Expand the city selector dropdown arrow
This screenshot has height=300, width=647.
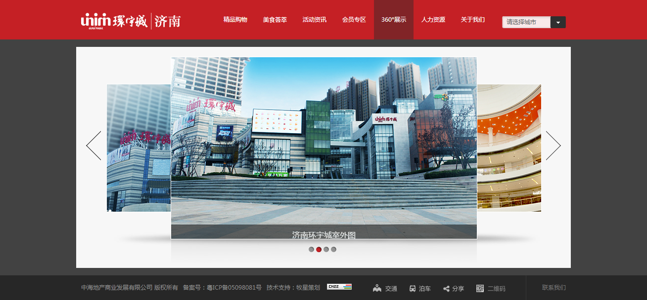coord(558,22)
